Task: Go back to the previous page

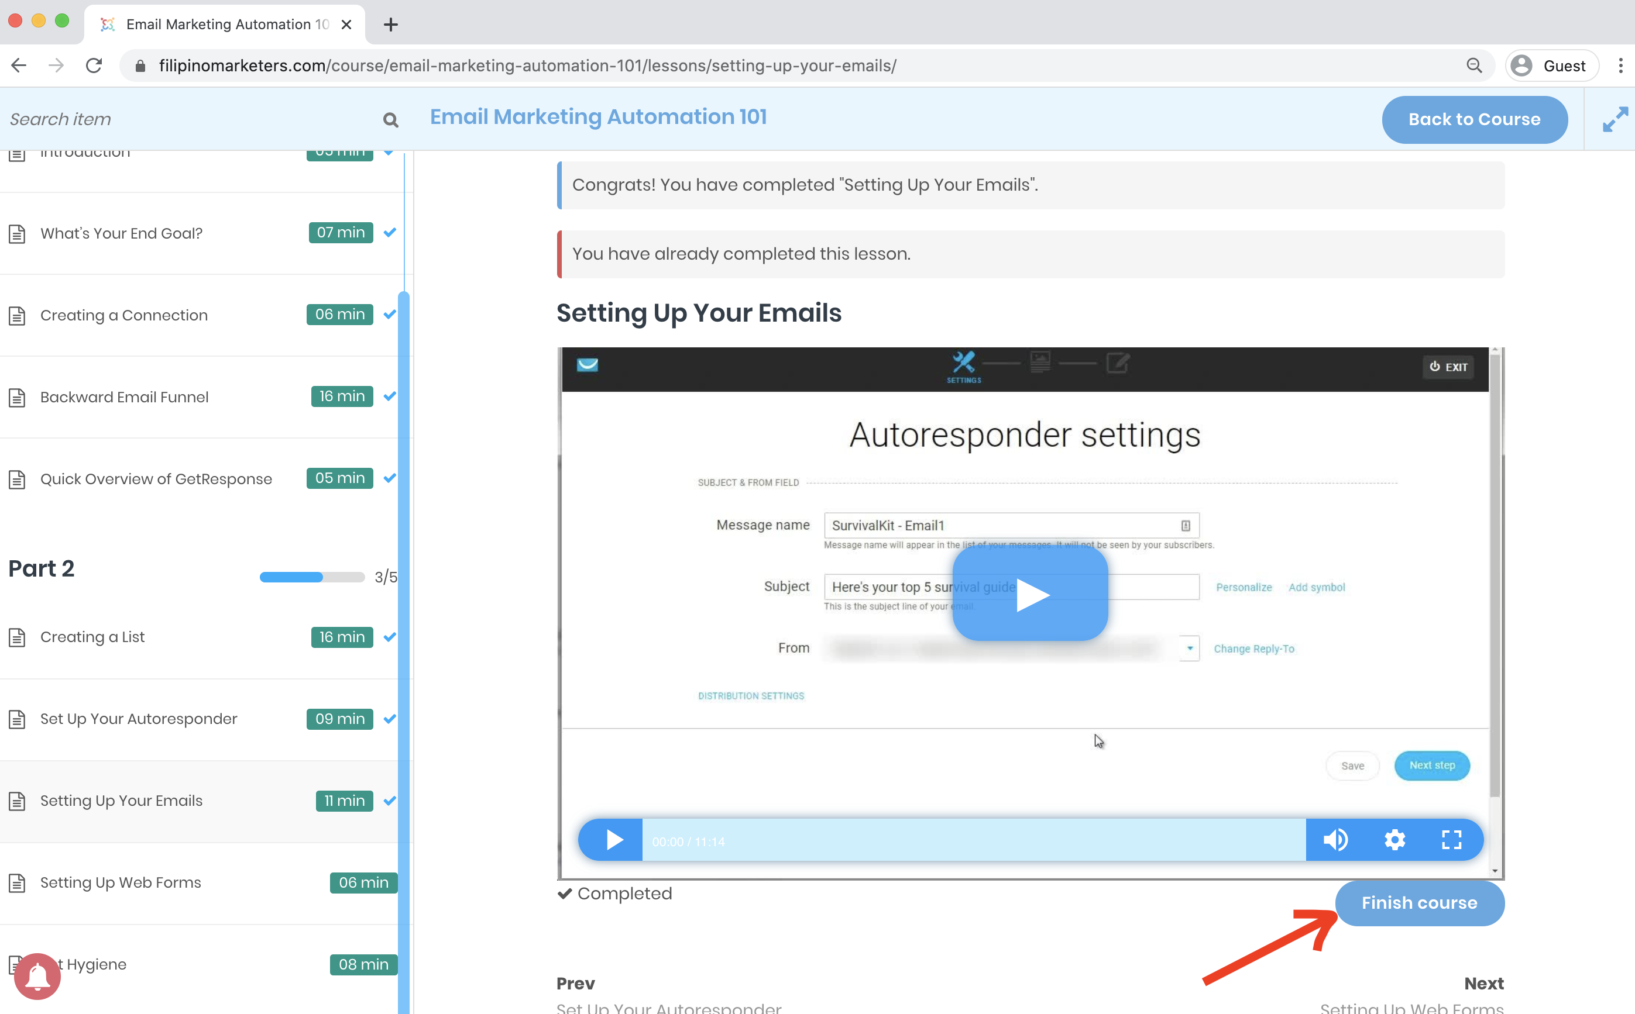Action: pos(19,65)
